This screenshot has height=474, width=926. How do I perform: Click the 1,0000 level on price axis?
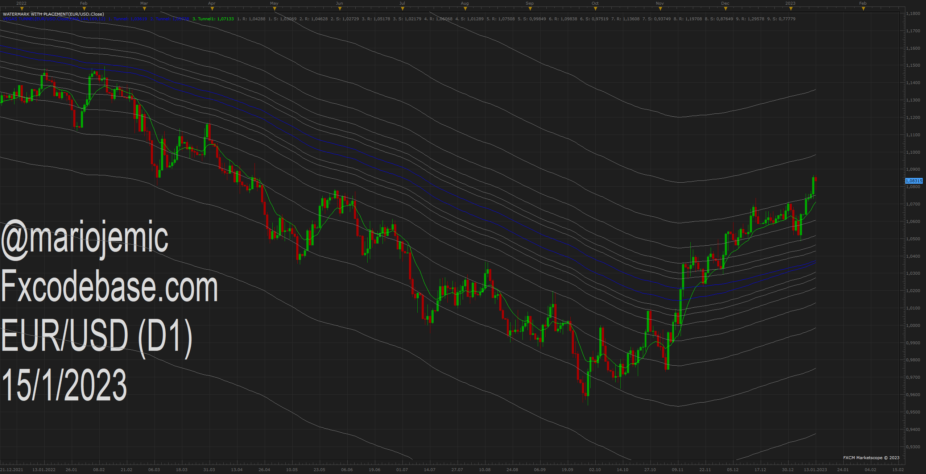[913, 325]
